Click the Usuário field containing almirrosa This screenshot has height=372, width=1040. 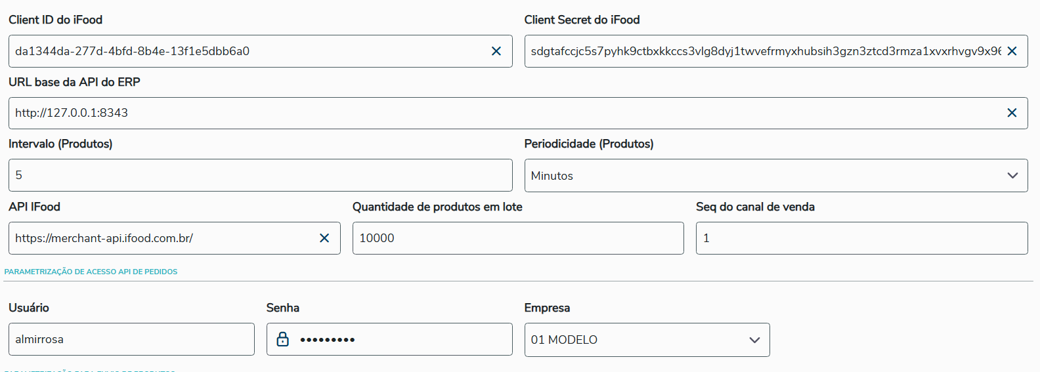coord(131,339)
